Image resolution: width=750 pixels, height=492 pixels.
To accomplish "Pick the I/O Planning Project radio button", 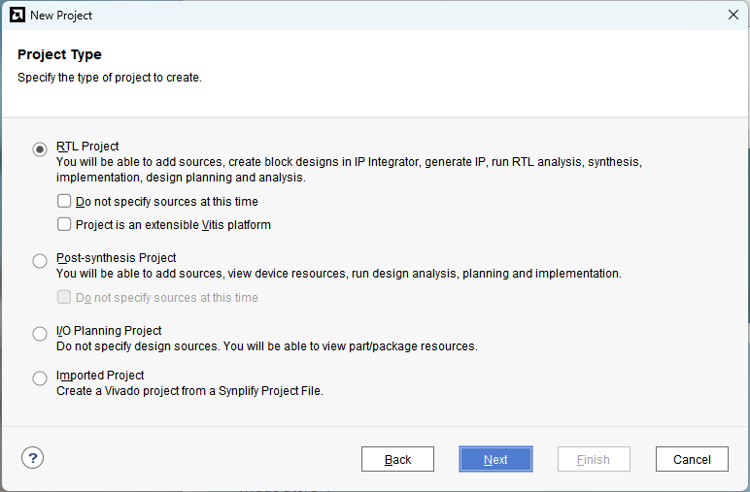I will pyautogui.click(x=40, y=334).
